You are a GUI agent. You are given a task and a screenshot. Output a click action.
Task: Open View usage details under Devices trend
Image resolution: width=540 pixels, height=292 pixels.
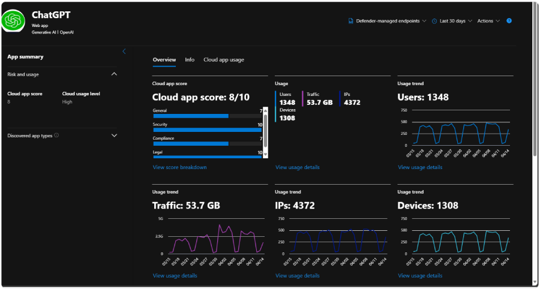(x=420, y=275)
